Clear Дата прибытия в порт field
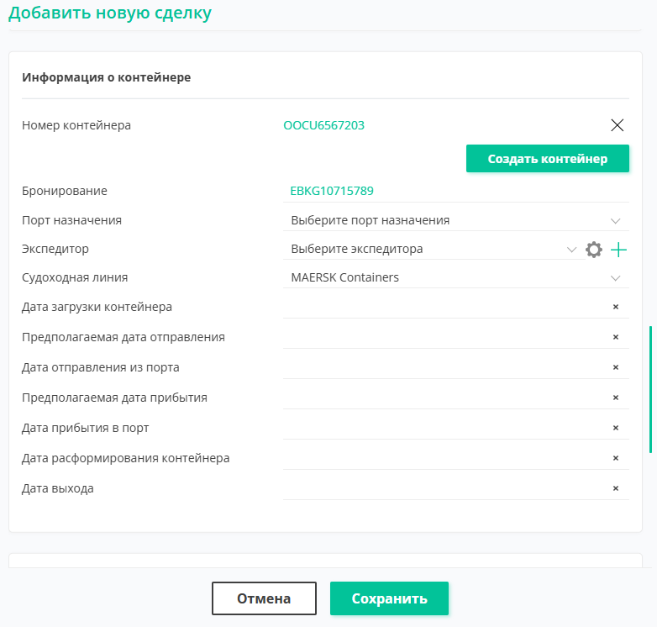 tap(616, 428)
